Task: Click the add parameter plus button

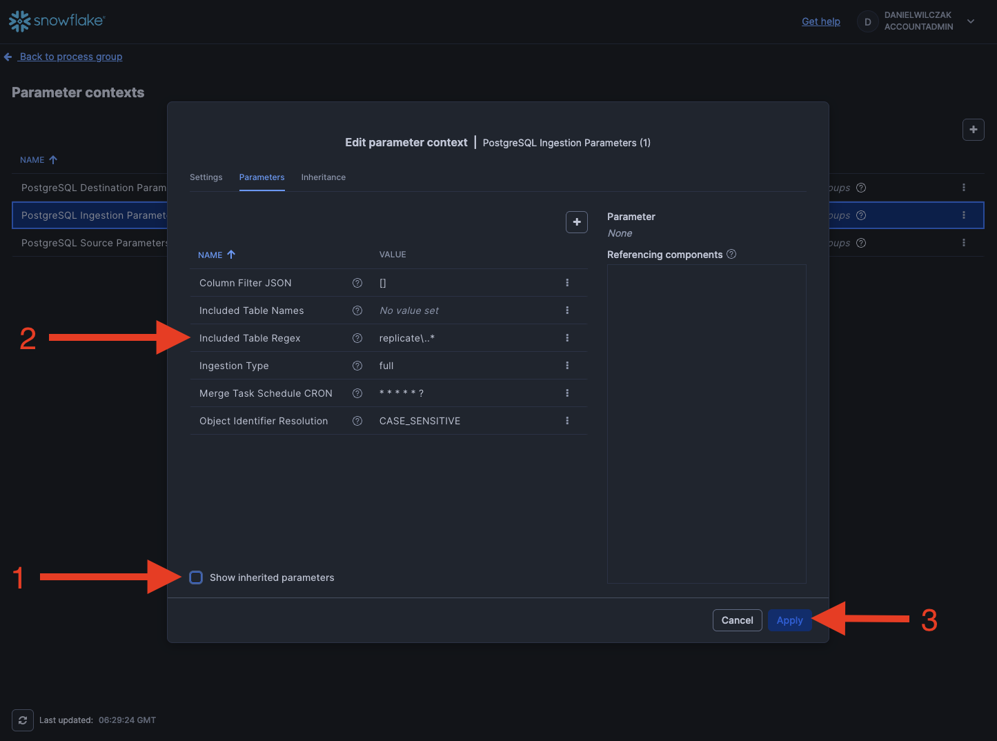Action: coord(576,222)
